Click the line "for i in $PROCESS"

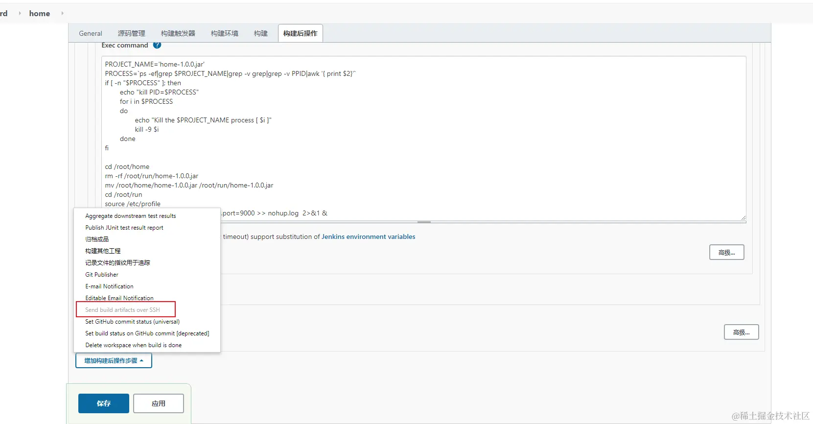pyautogui.click(x=146, y=101)
